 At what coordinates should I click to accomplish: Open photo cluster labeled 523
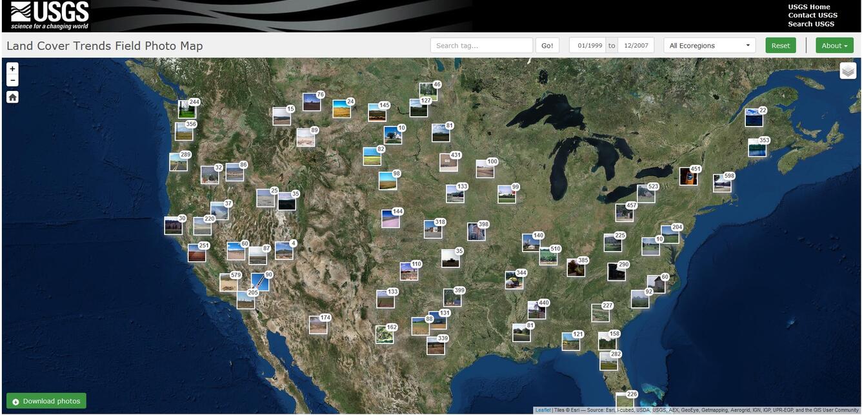pyautogui.click(x=646, y=194)
